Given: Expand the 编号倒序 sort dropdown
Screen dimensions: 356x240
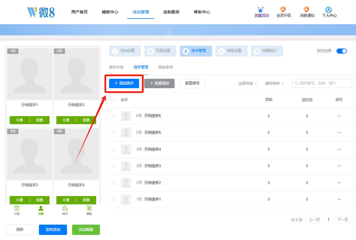Looking at the screenshot, I should (274, 83).
